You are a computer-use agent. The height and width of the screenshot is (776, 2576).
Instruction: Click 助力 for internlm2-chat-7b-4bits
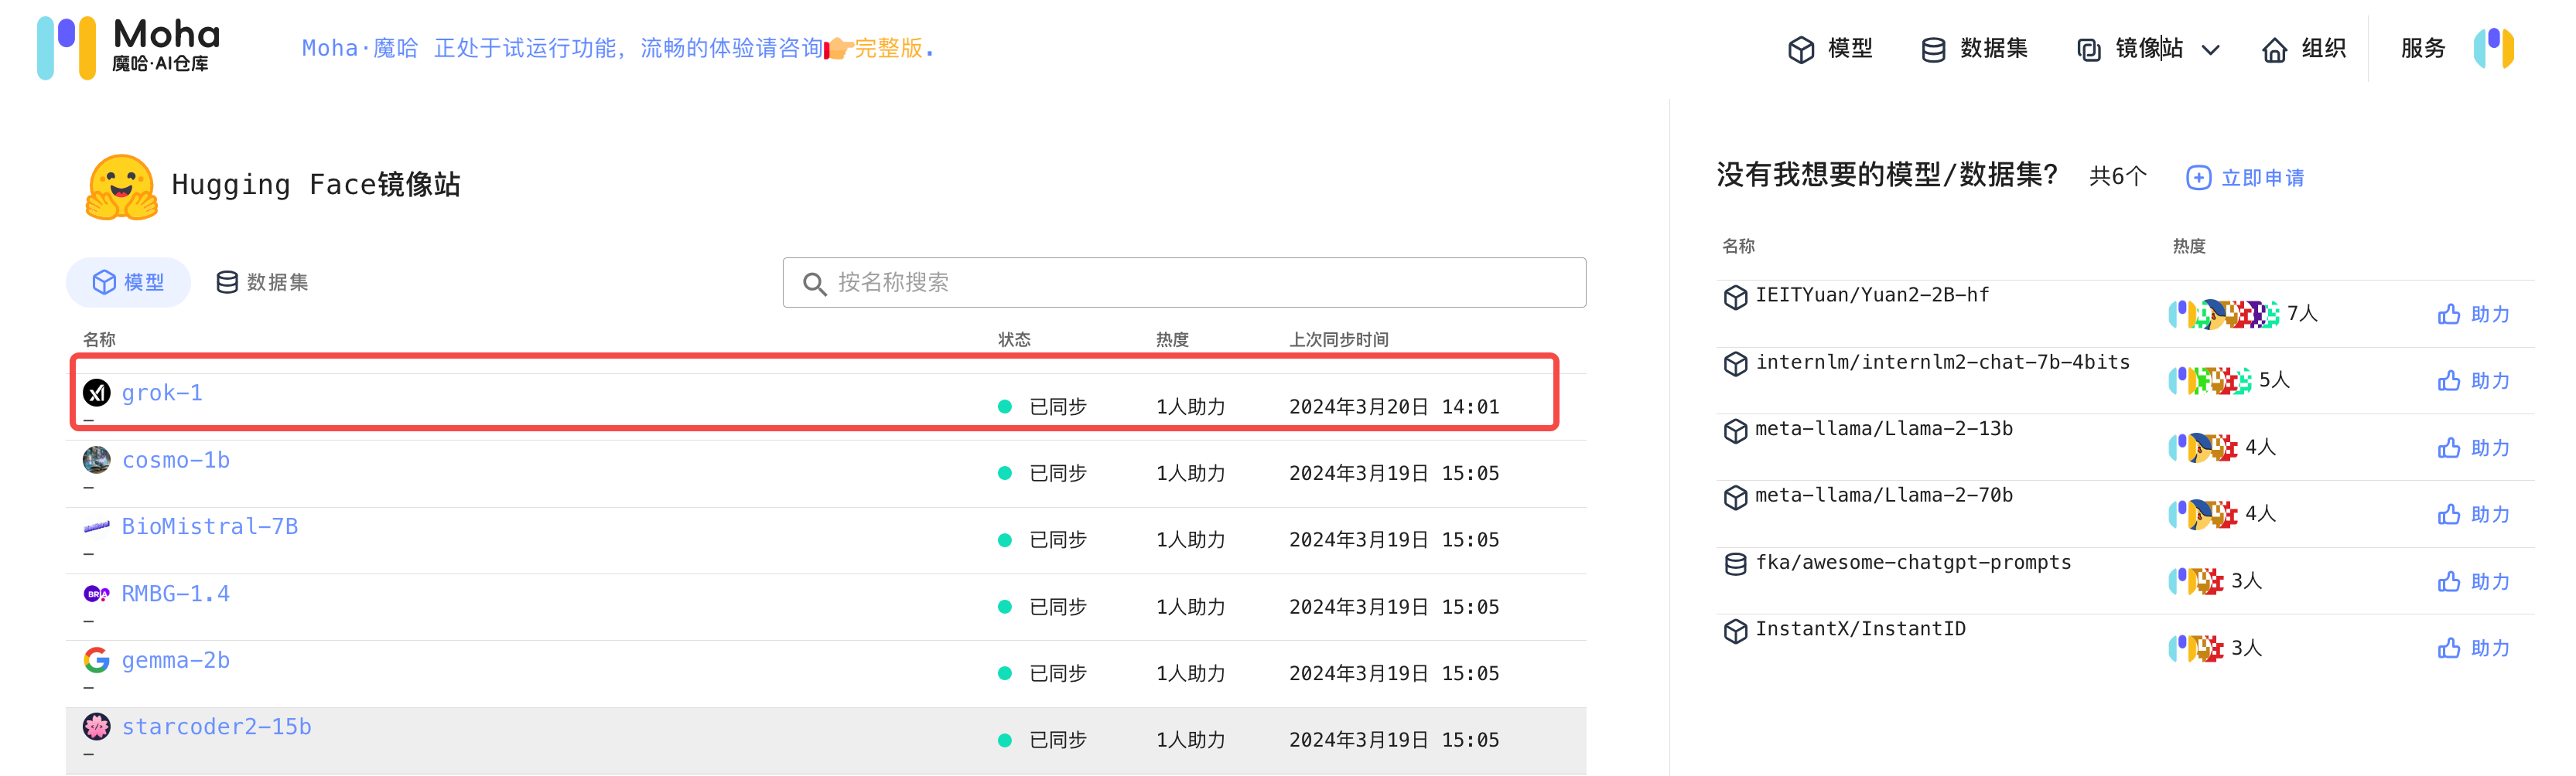[2474, 380]
